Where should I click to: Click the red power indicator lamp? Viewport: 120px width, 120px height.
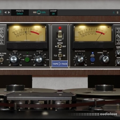[x=60, y=28]
